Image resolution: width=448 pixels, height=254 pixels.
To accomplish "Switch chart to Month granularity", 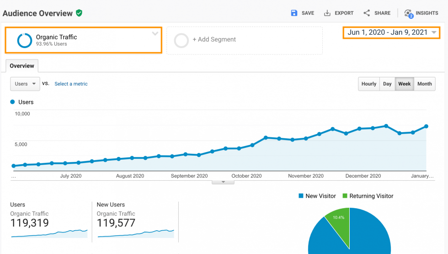I will tap(425, 84).
